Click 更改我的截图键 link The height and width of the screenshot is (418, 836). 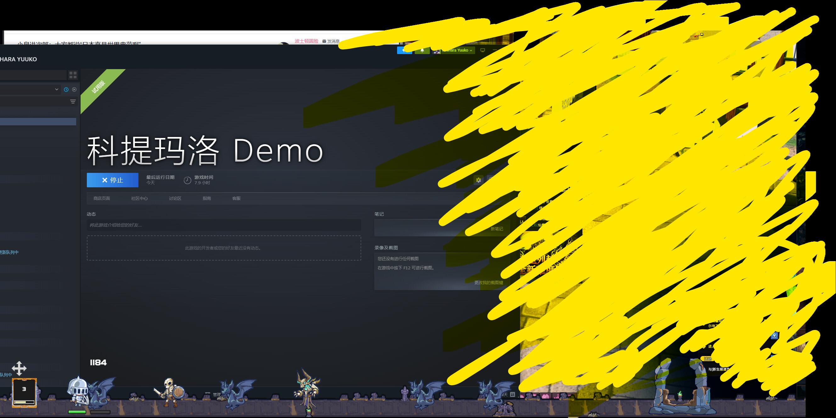pyautogui.click(x=489, y=283)
